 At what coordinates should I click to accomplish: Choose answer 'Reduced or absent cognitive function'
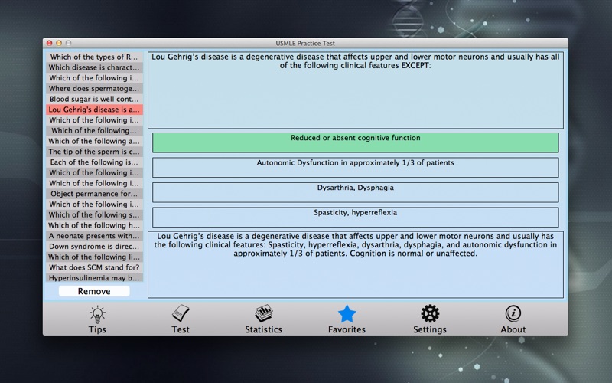356,142
